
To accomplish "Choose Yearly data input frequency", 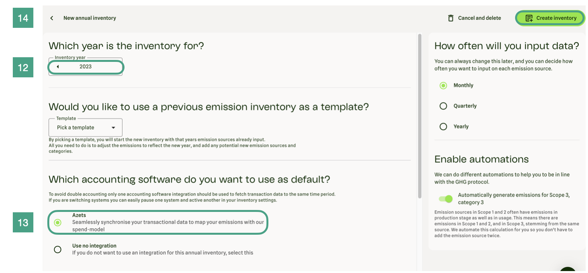I will pos(443,126).
